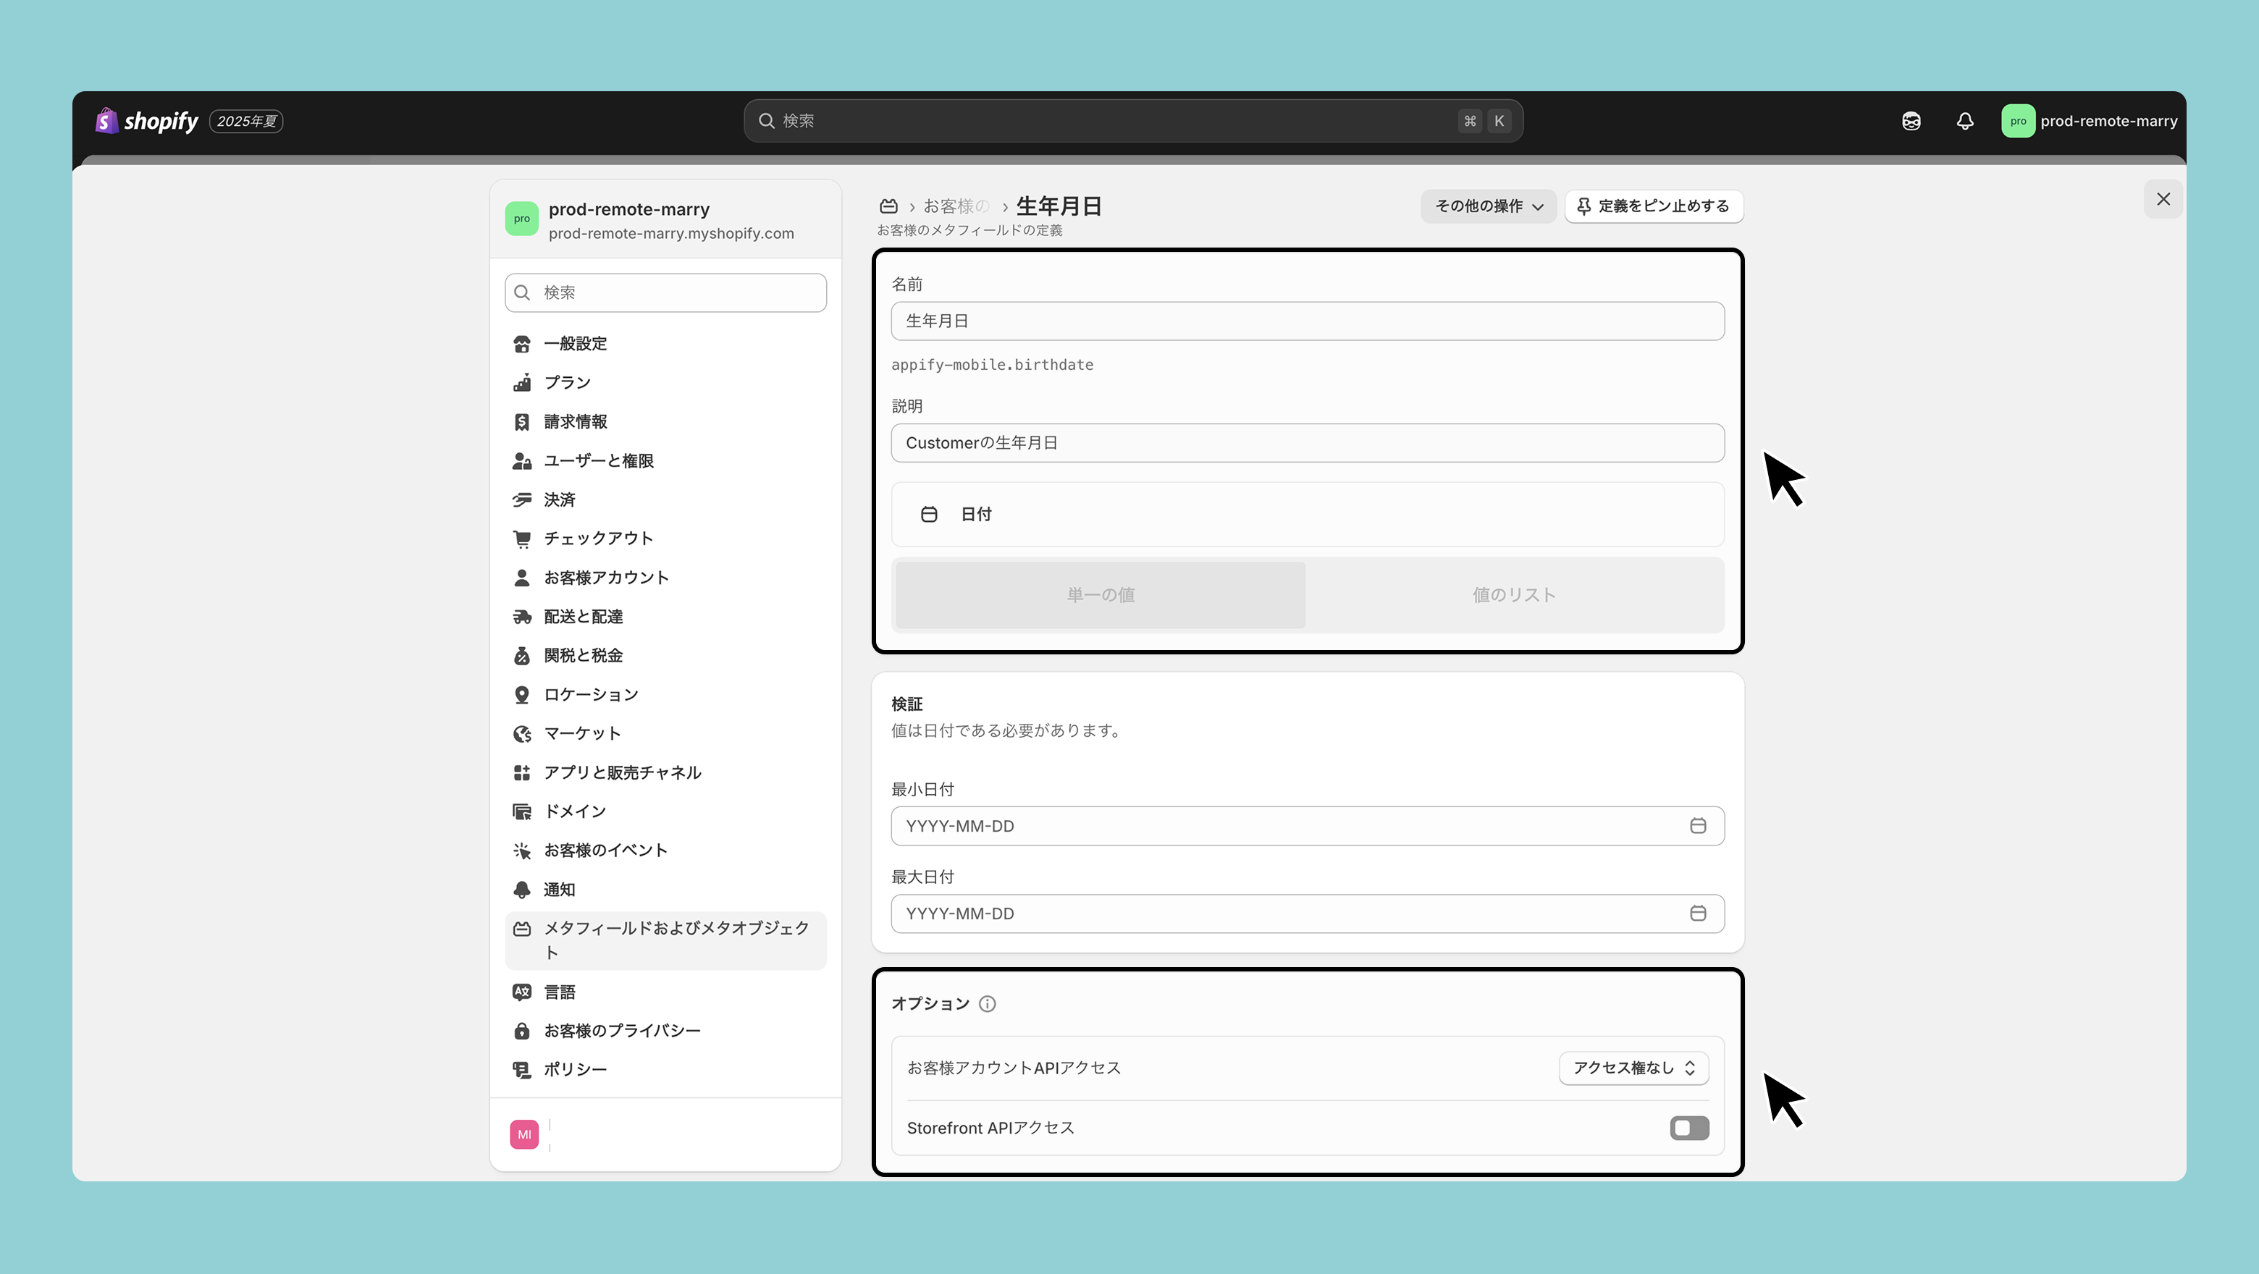2259x1274 pixels.
Task: Expand the その他の操作 dropdown
Action: point(1487,206)
